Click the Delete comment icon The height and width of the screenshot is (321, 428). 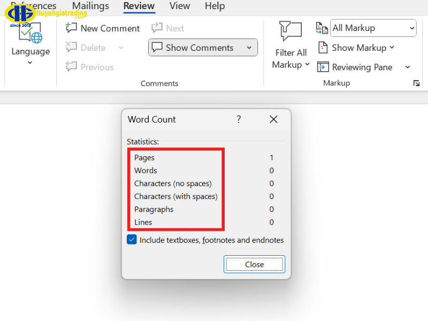pos(71,47)
